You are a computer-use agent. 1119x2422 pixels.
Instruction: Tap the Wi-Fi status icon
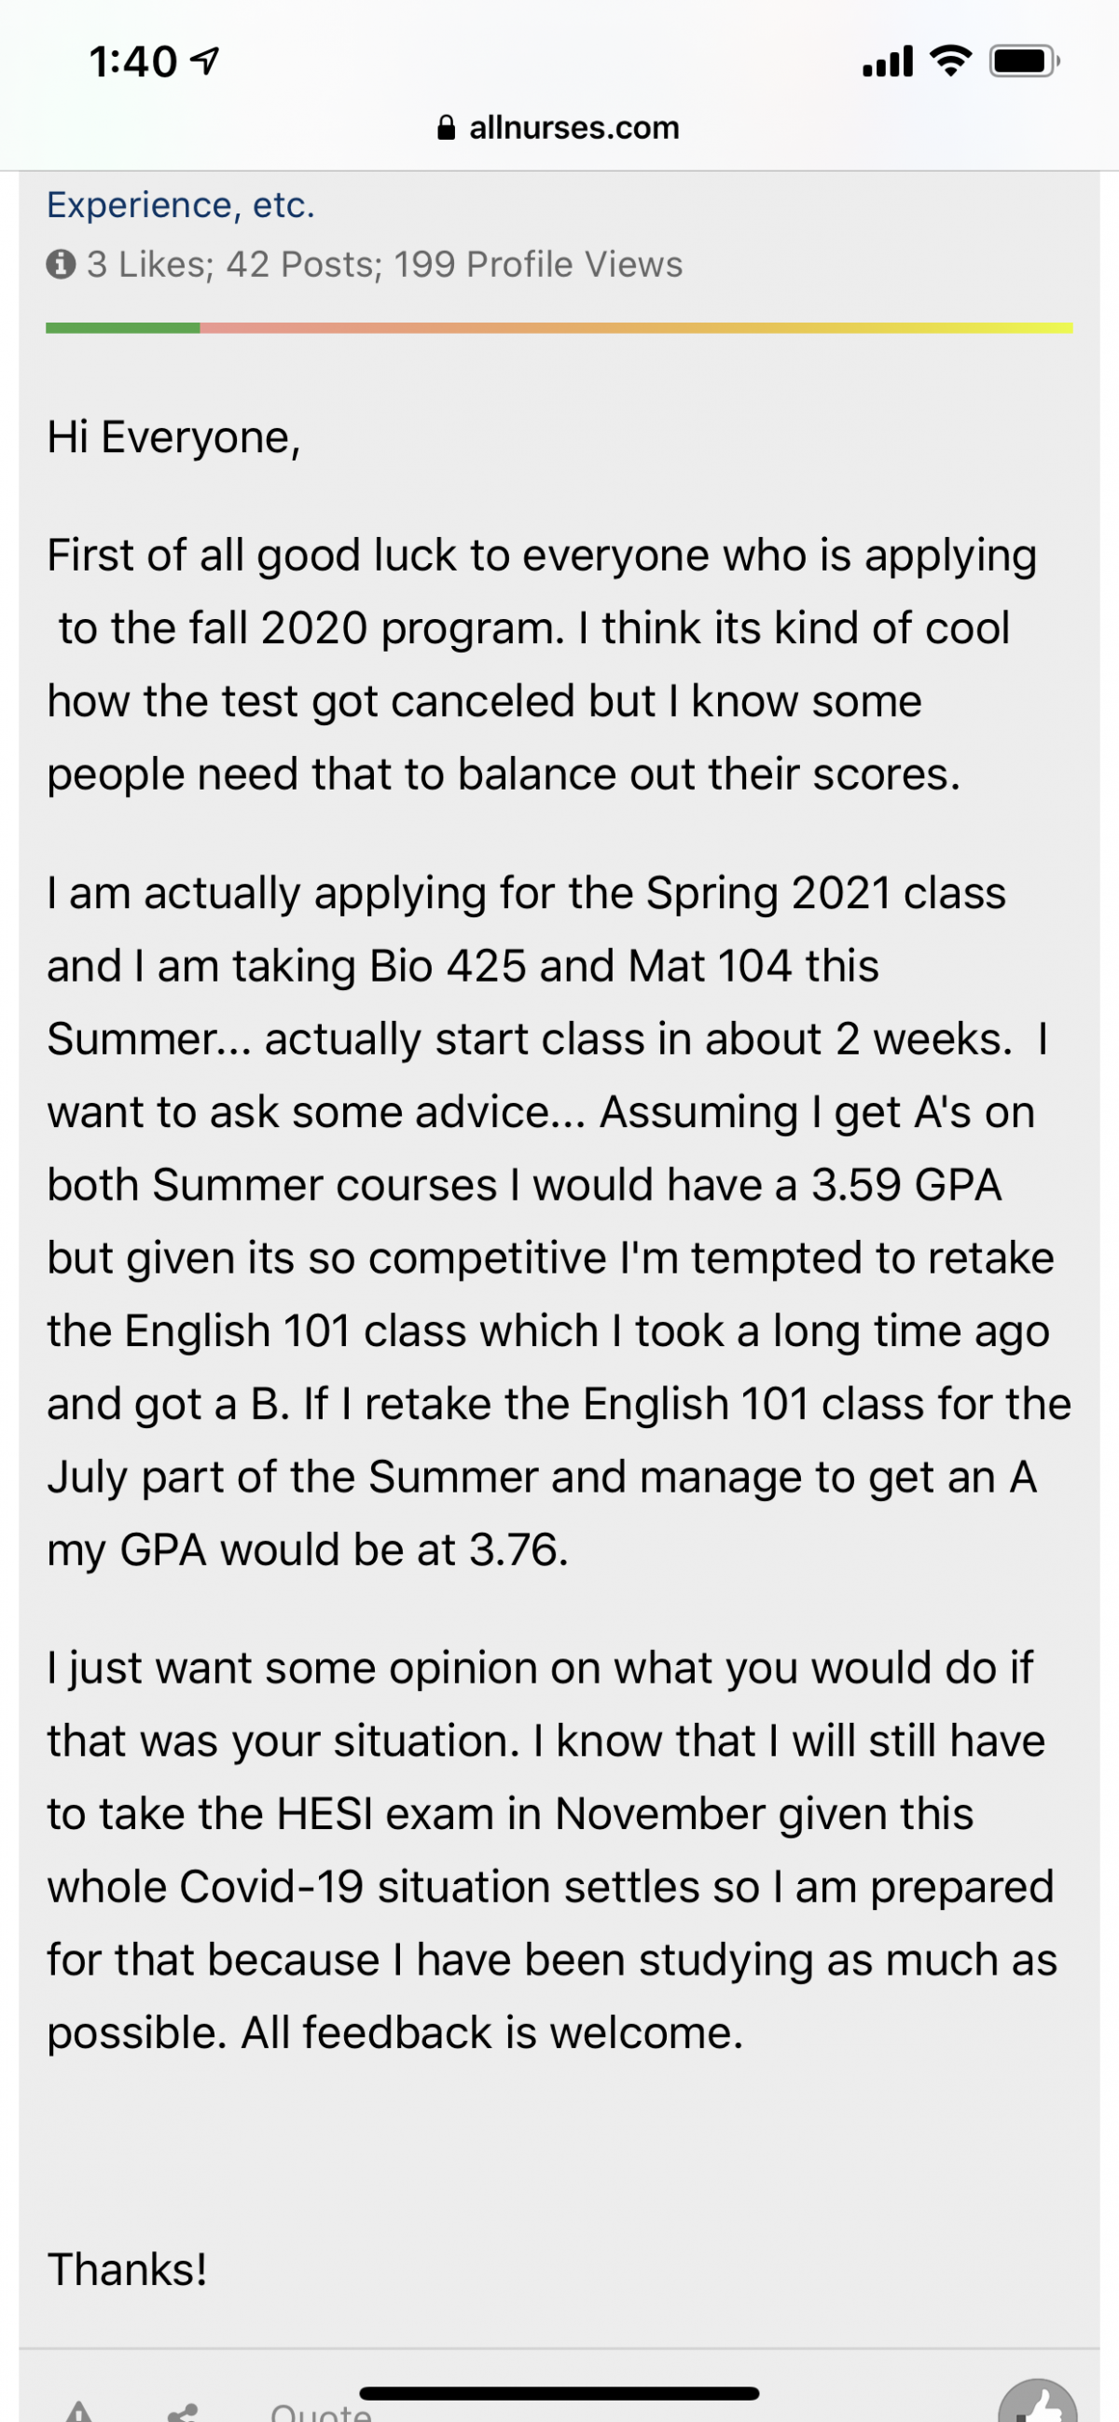coord(950,62)
